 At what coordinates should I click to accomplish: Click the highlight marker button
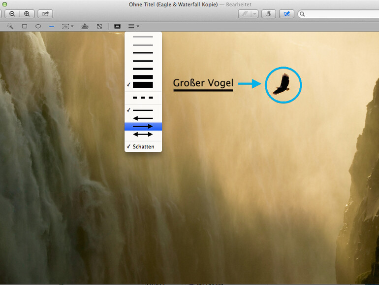(x=244, y=14)
